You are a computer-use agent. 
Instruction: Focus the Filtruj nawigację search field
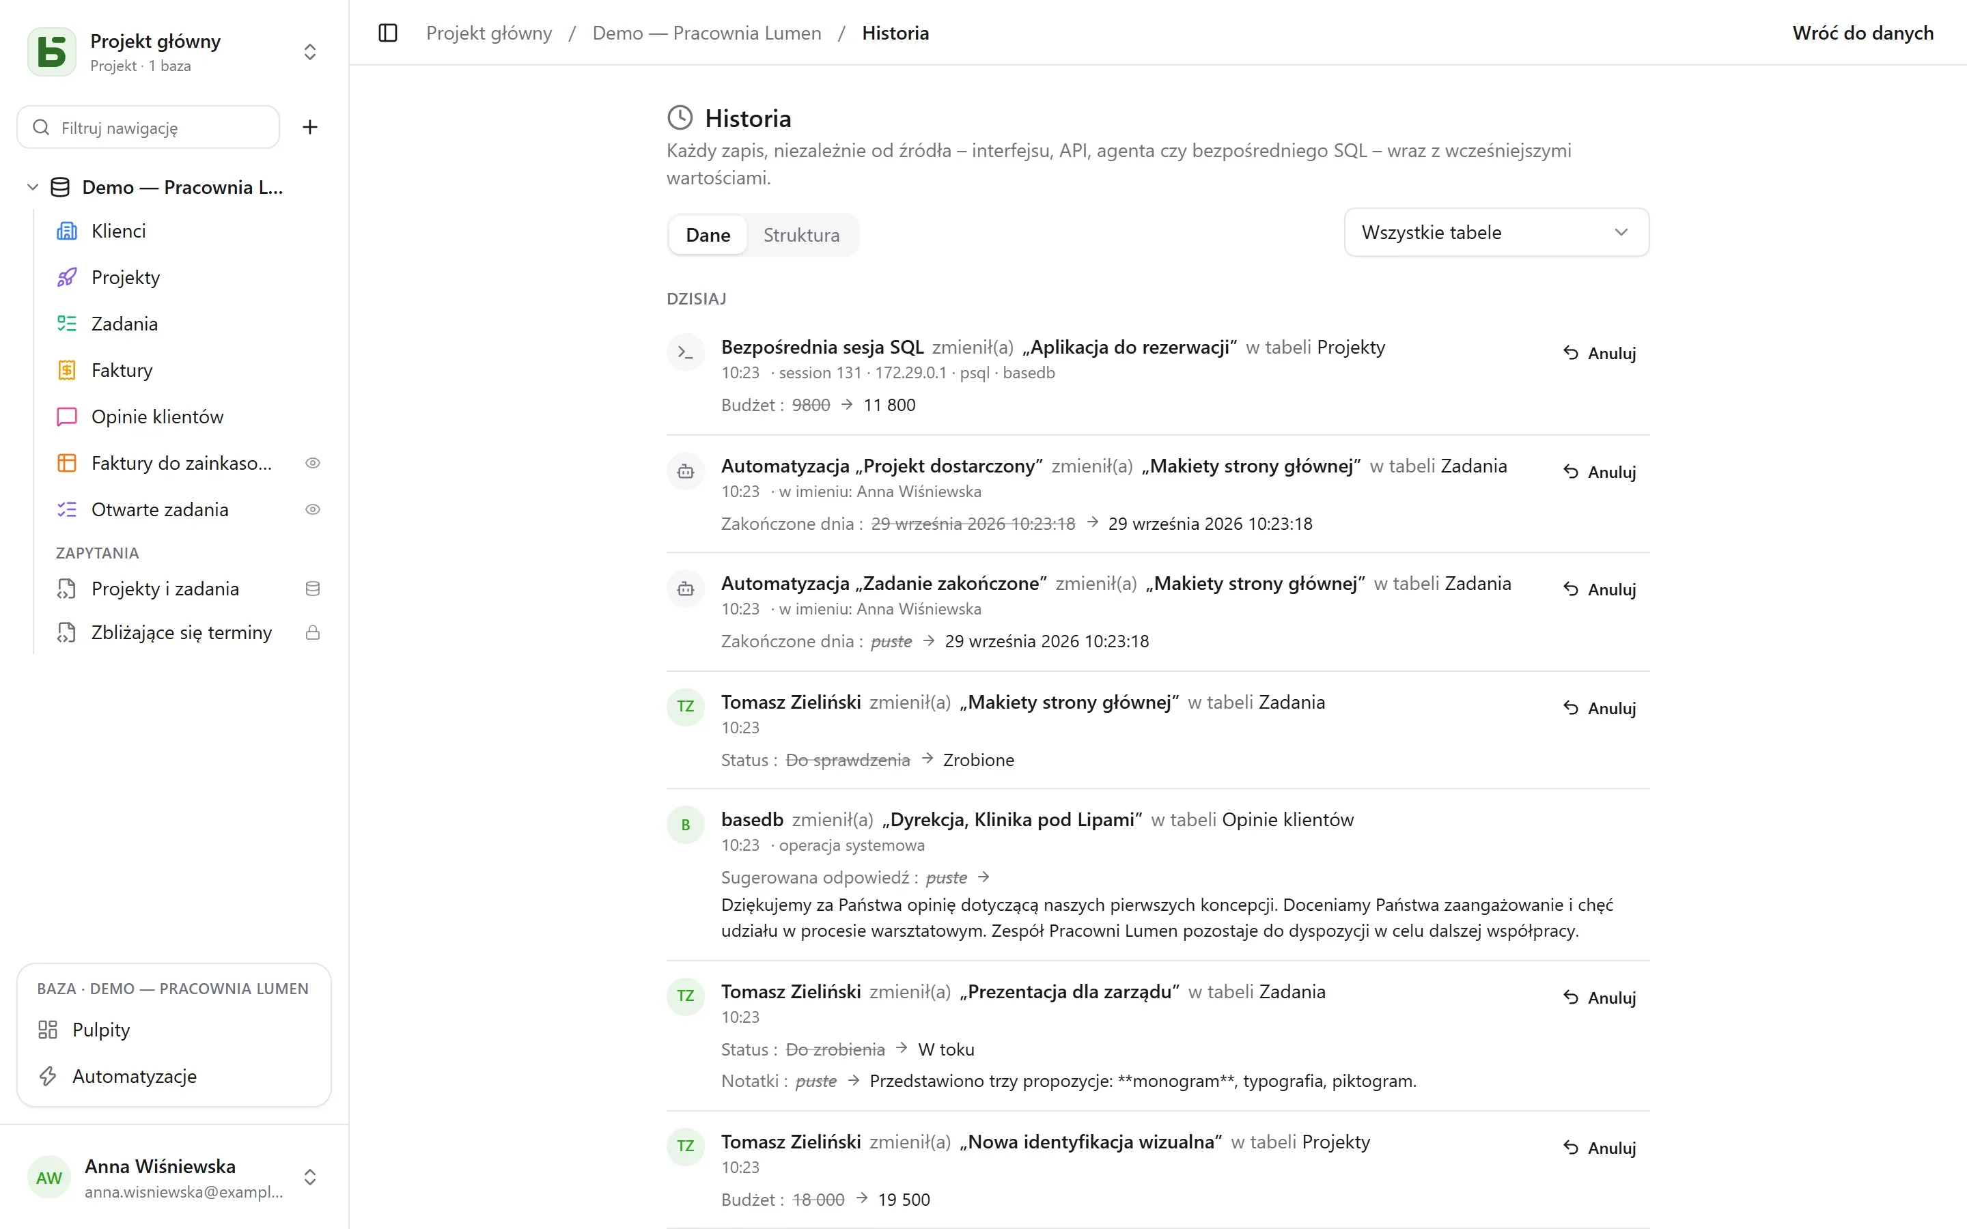click(x=148, y=128)
